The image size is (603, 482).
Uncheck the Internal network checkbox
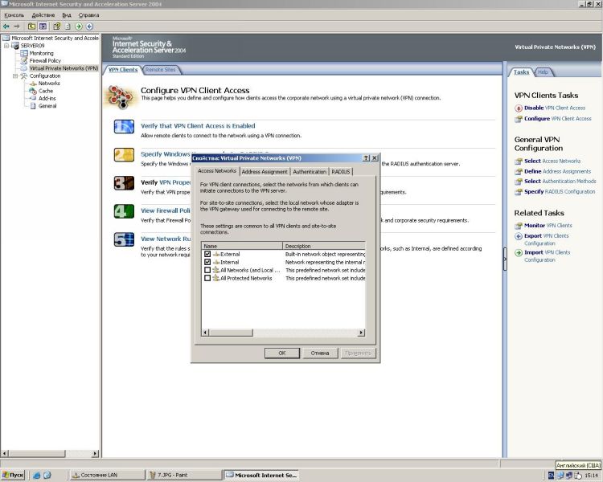pos(207,262)
